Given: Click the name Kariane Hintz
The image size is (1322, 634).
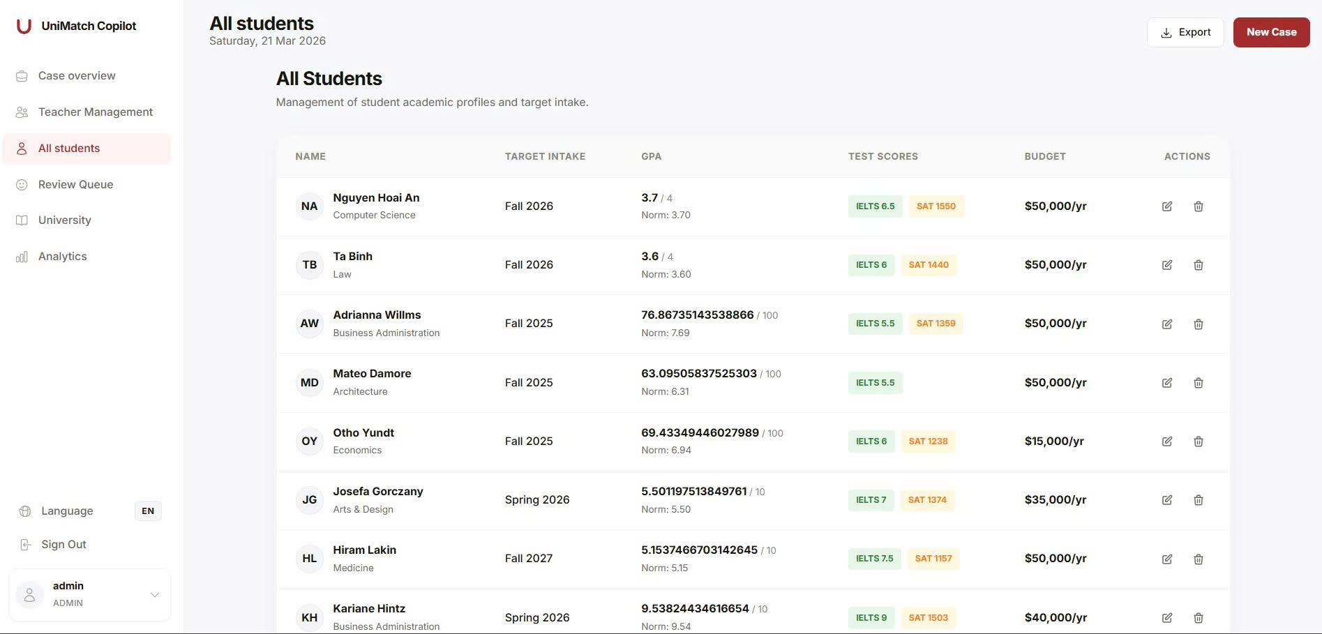Looking at the screenshot, I should [x=369, y=609].
